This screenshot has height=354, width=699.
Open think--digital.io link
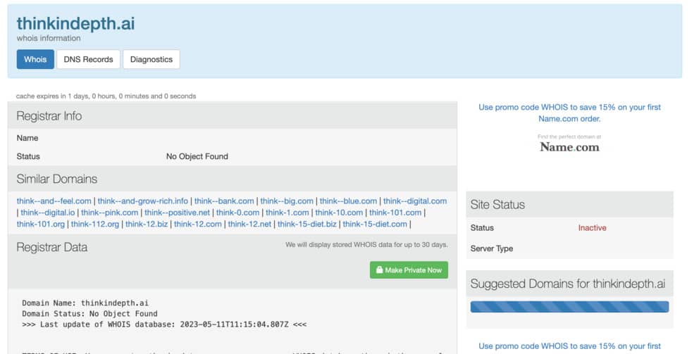tap(48, 213)
